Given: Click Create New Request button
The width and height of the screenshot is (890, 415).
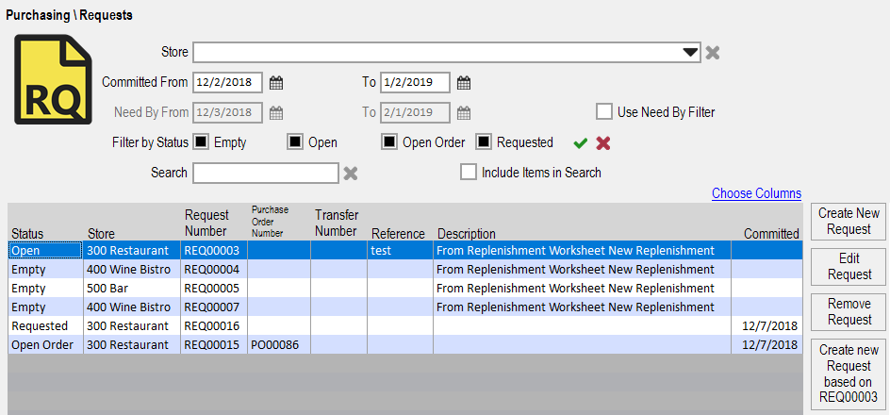Looking at the screenshot, I should (x=849, y=222).
